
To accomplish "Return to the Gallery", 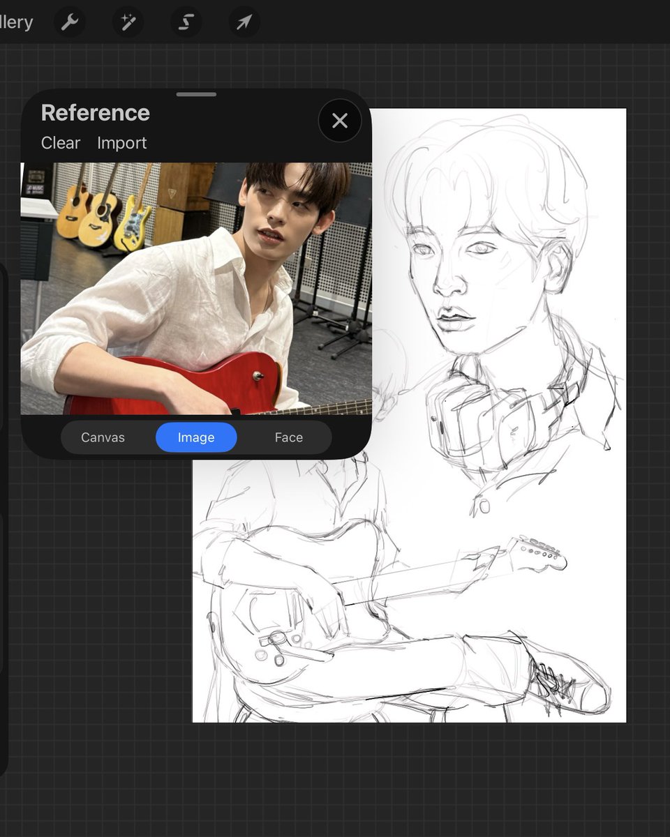I will point(16,22).
